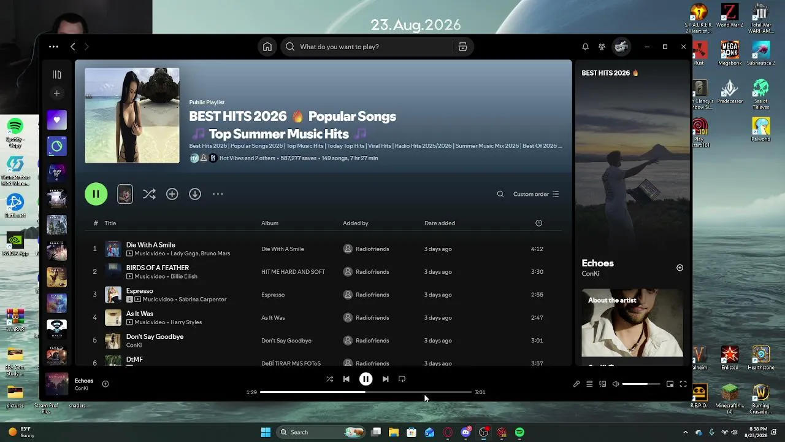The width and height of the screenshot is (785, 442).
Task: Open the Opera browser taskbar icon
Action: [x=448, y=432]
